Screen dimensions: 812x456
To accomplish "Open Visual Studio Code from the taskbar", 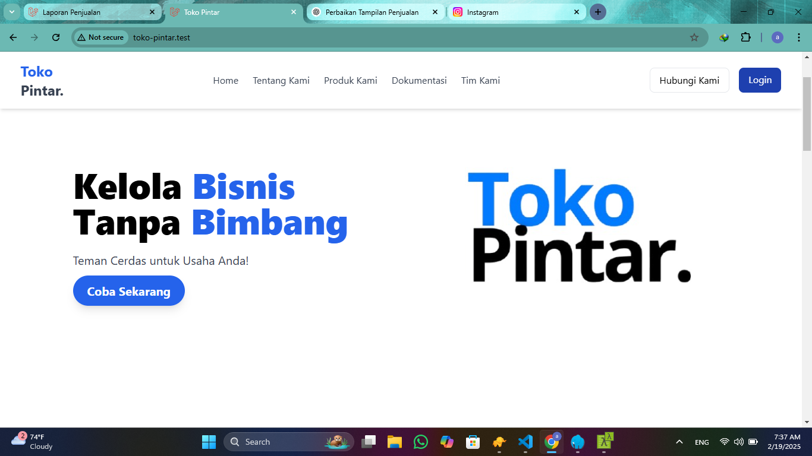I will tap(525, 442).
